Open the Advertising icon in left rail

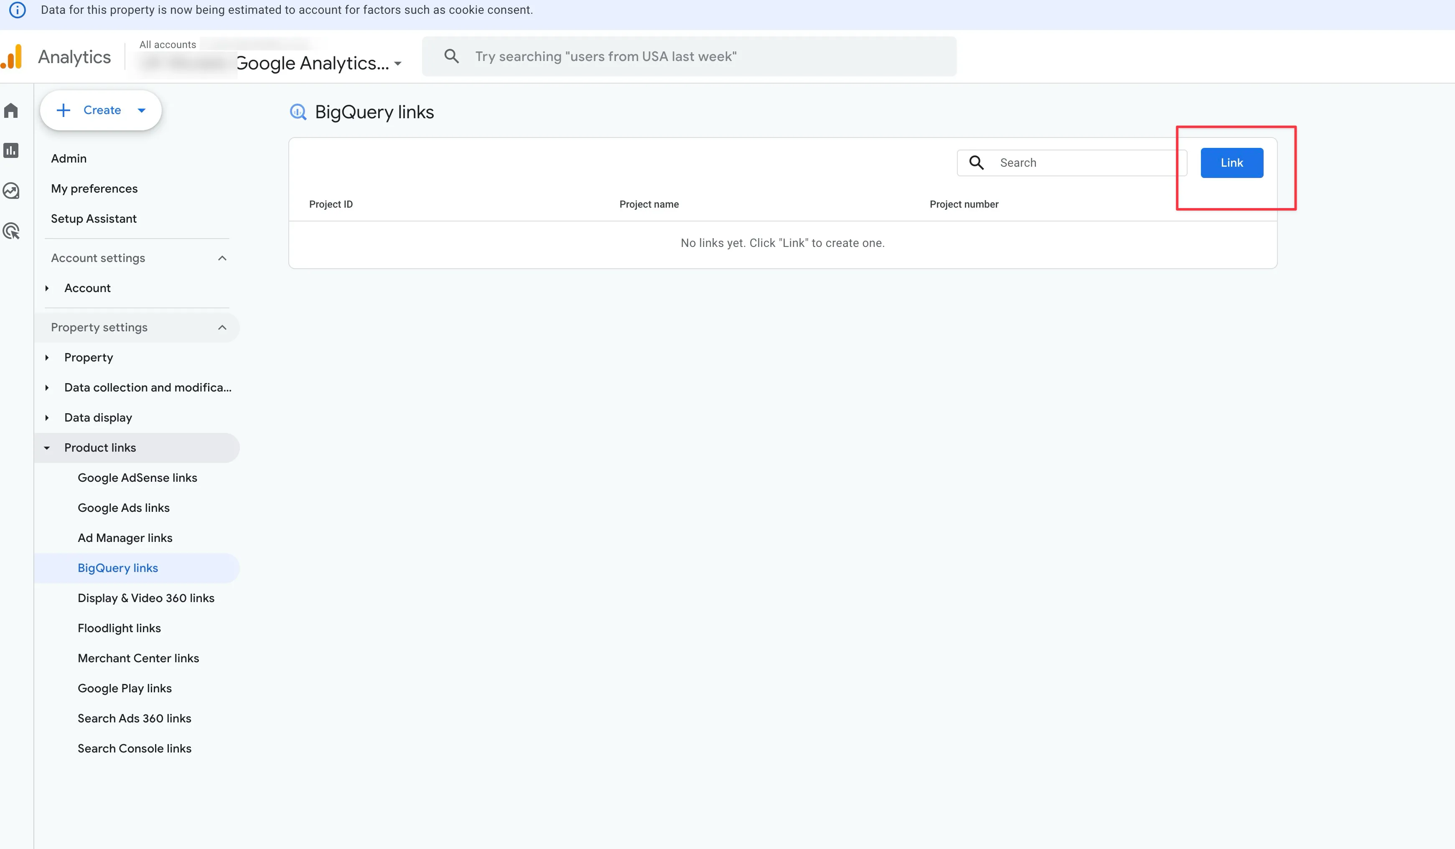pos(11,231)
